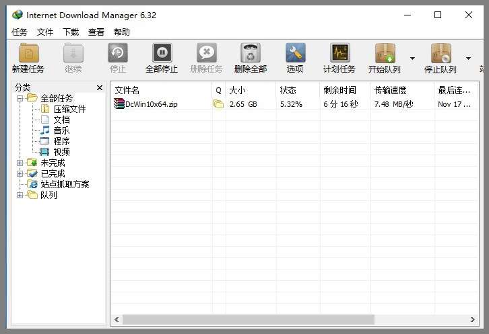This screenshot has height=334, width=489.
Task: Open the 下载 menu
Action: [71, 32]
